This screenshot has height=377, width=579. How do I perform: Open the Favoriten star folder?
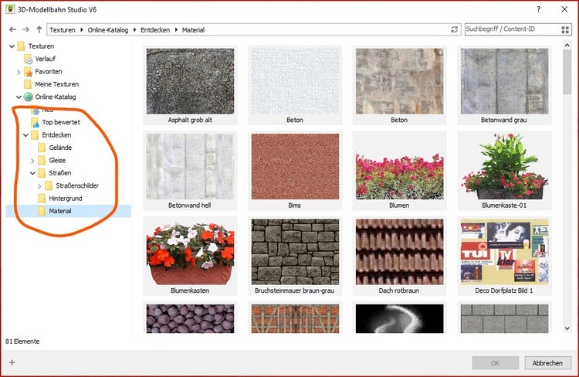tap(48, 71)
